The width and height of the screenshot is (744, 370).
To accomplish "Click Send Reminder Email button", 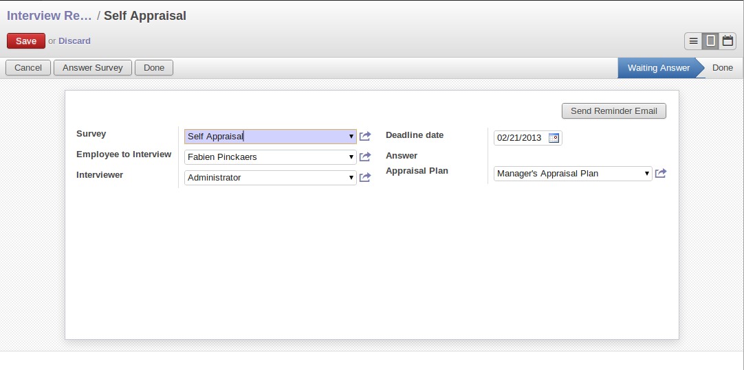I will coord(613,111).
